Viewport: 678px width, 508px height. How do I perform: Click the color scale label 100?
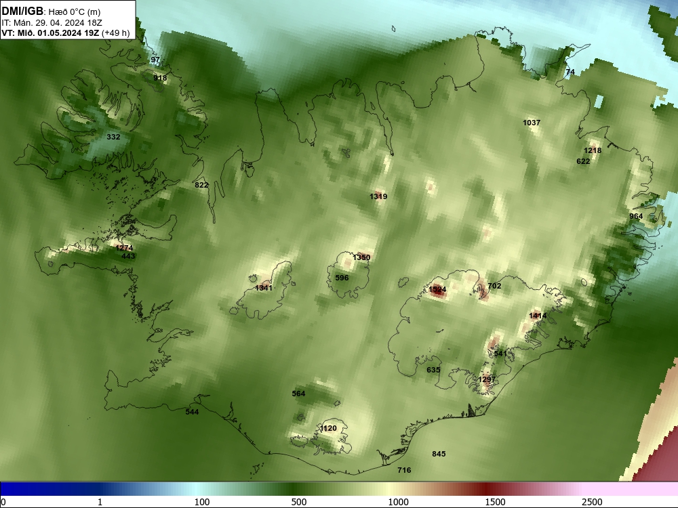pos(202,502)
